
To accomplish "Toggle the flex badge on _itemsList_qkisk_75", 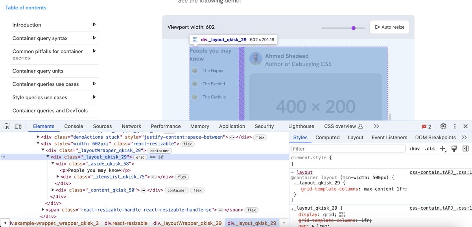I will [x=182, y=177].
